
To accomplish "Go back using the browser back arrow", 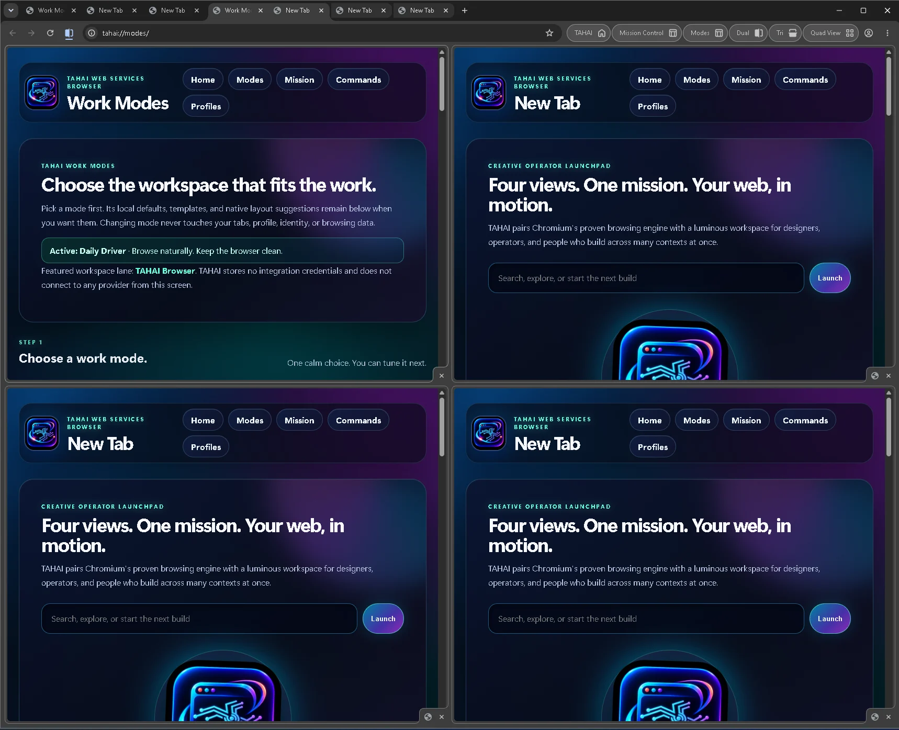I will pyautogui.click(x=13, y=33).
